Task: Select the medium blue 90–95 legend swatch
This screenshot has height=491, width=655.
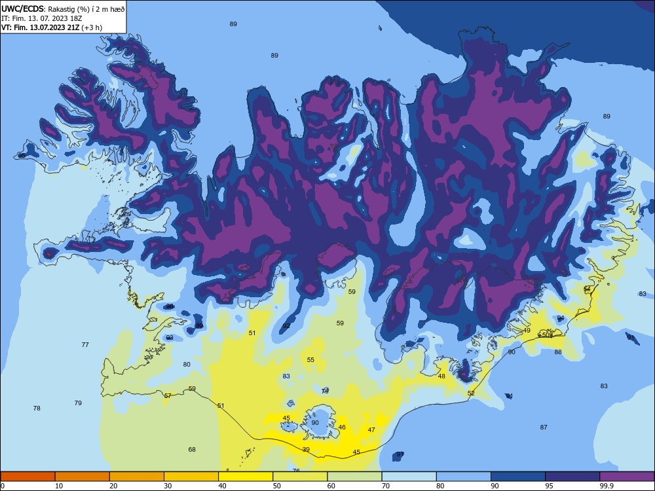Action: (x=518, y=477)
